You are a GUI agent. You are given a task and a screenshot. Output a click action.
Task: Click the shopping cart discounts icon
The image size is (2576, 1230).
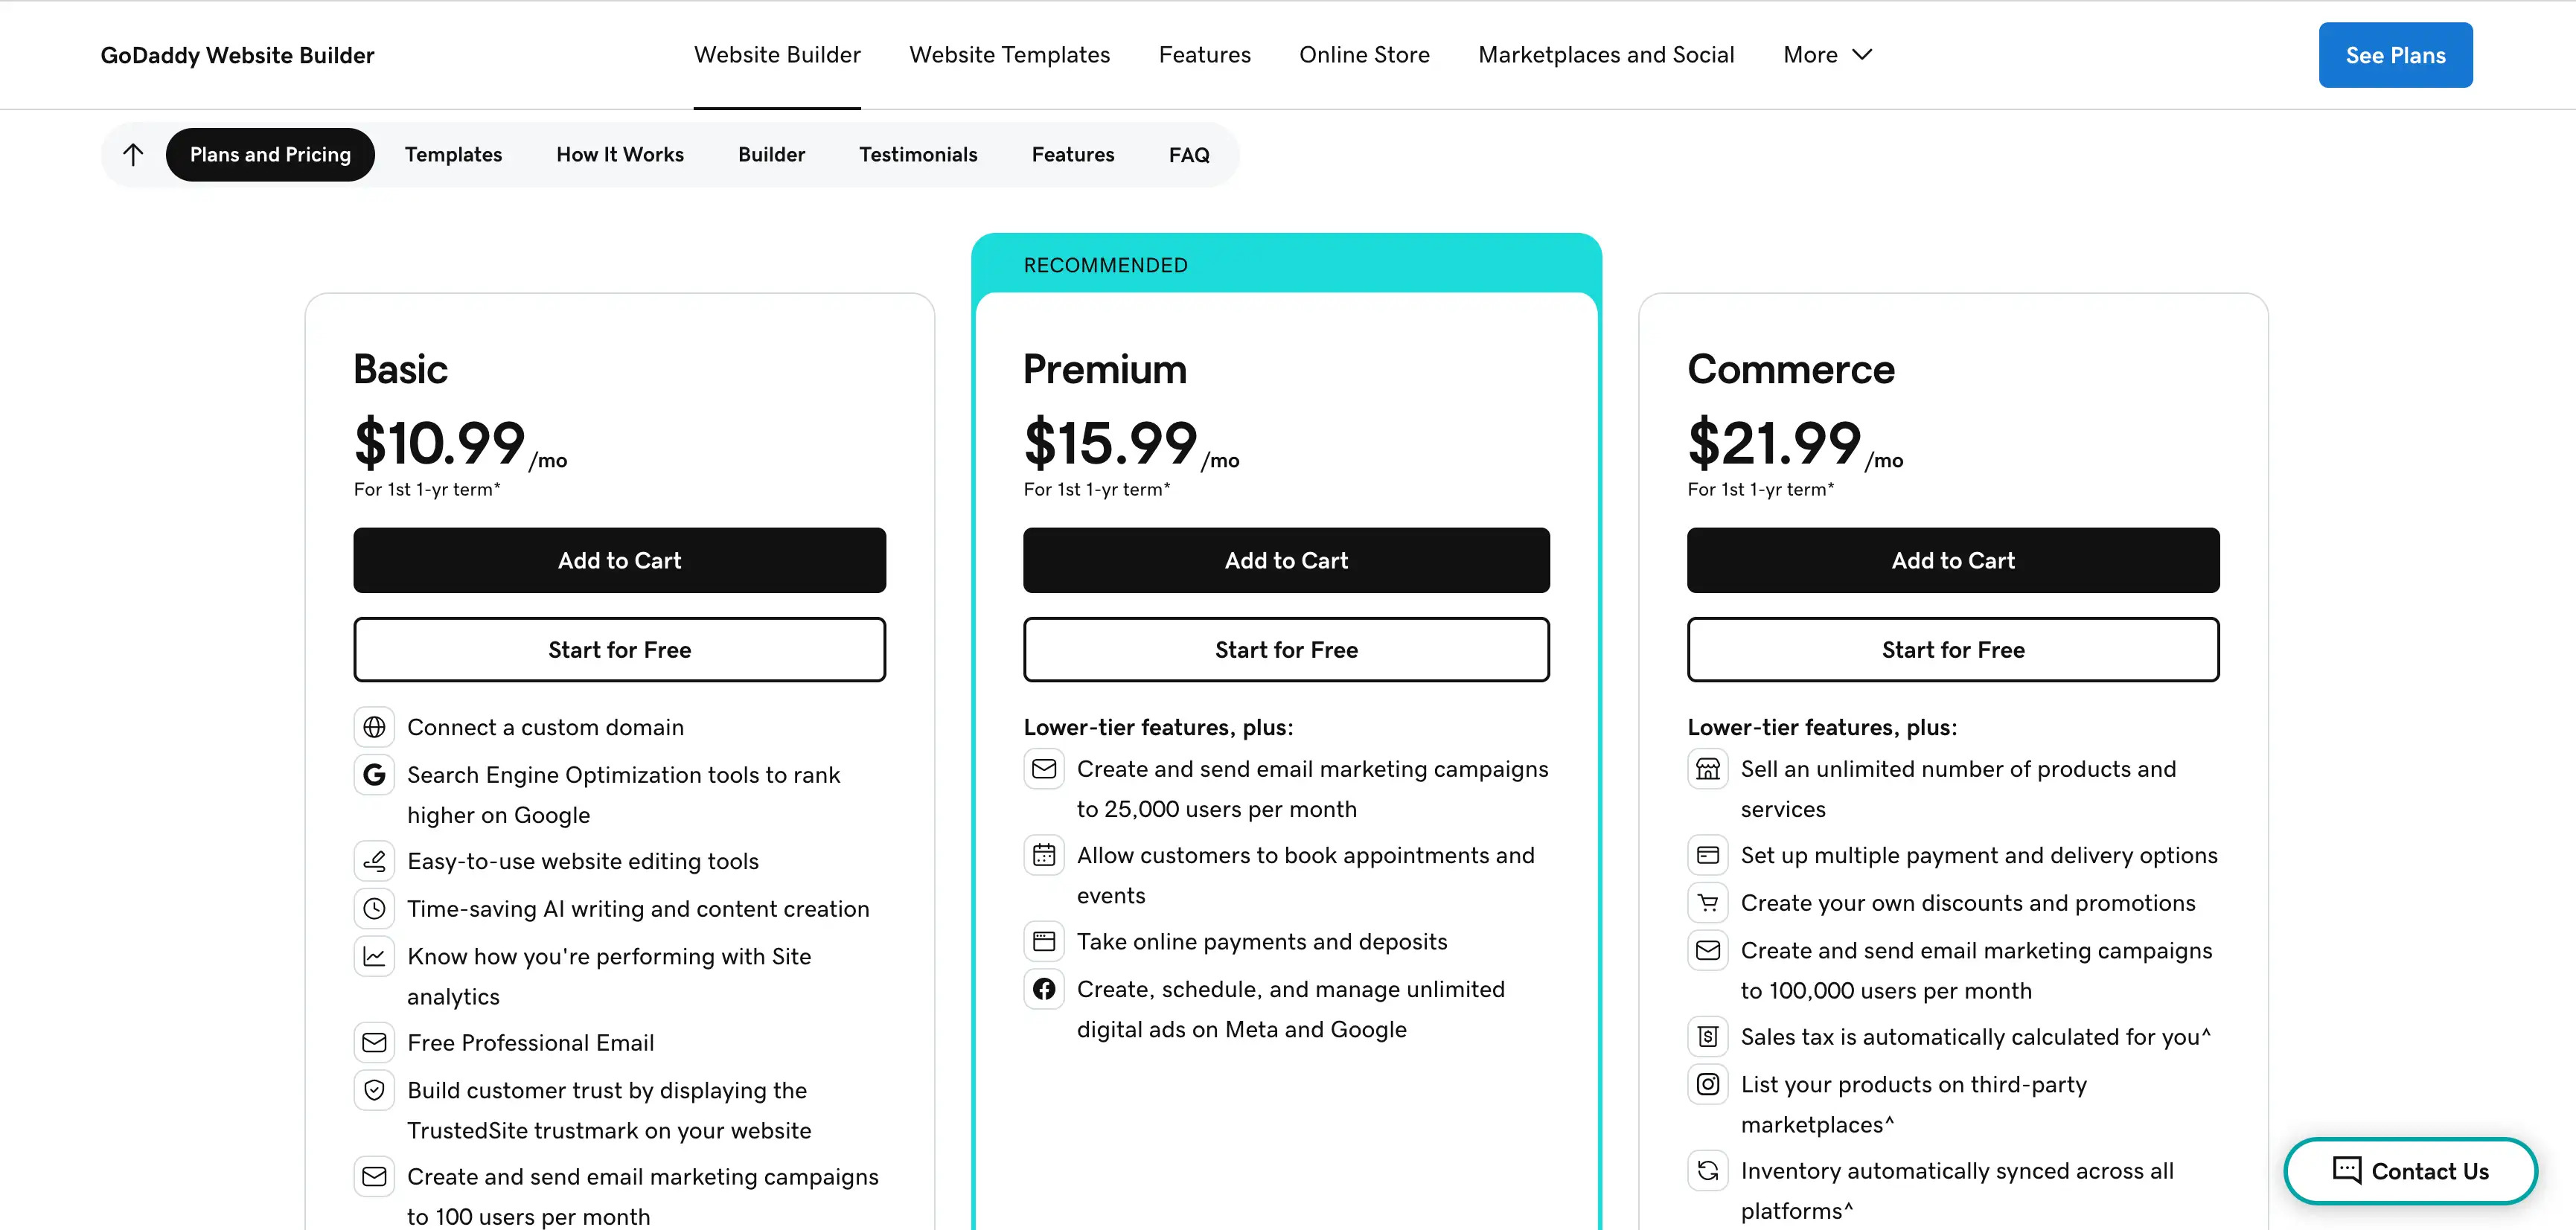coord(1708,903)
